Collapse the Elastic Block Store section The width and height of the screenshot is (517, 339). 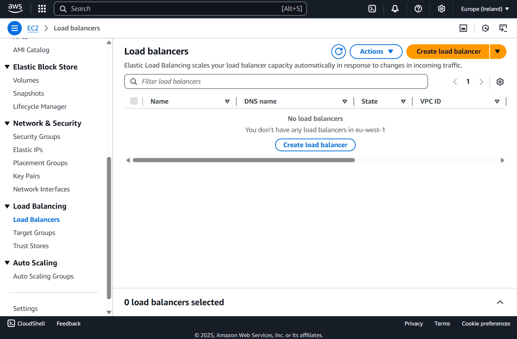pos(7,67)
